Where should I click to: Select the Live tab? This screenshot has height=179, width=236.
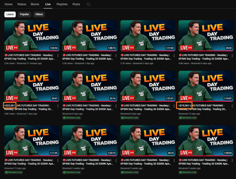pos(48,4)
